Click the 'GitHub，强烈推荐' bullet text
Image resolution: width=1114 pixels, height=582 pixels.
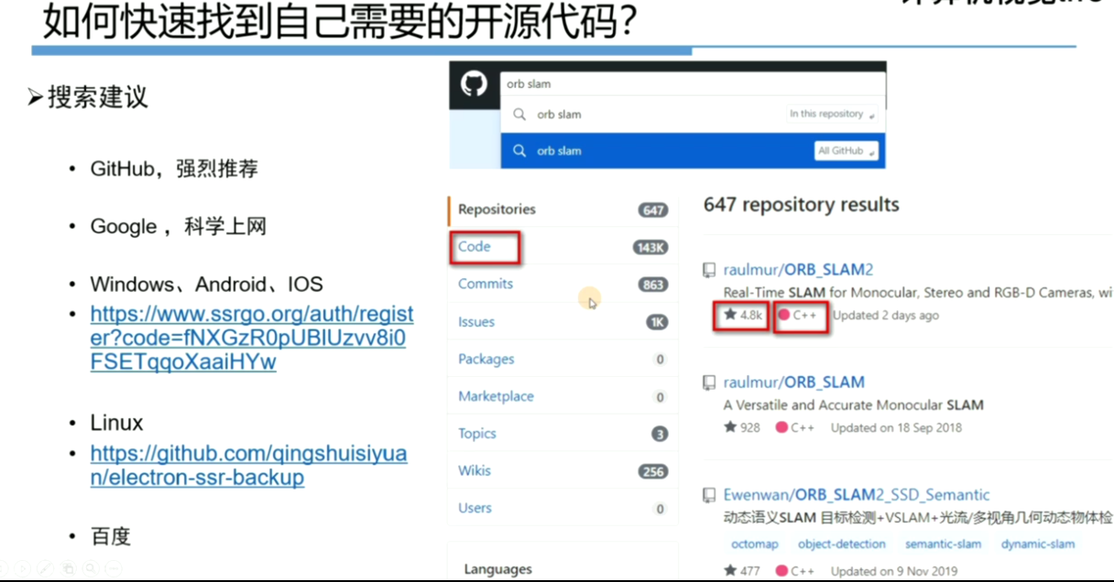(x=174, y=169)
